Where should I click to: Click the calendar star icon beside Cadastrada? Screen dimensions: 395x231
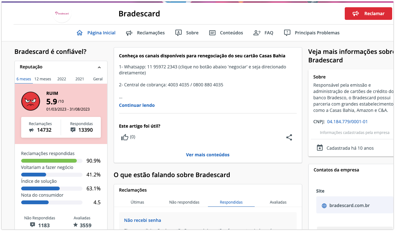tap(320, 148)
